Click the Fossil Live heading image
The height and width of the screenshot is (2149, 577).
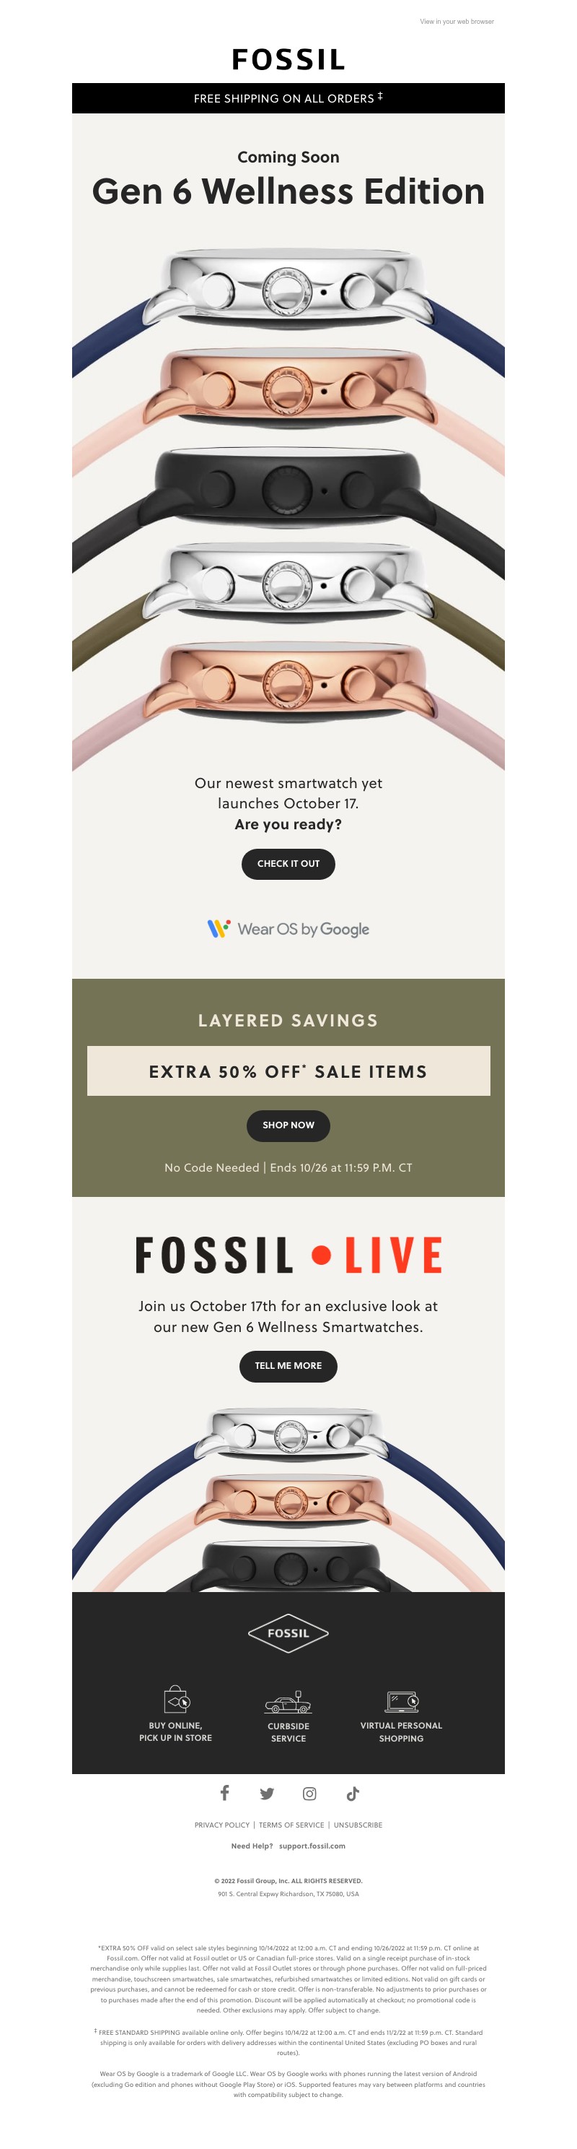click(288, 1255)
